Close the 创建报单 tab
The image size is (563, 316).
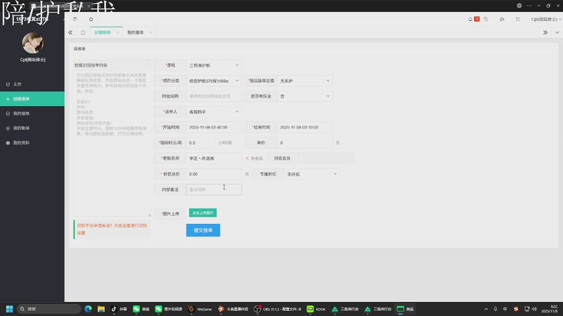pos(118,32)
